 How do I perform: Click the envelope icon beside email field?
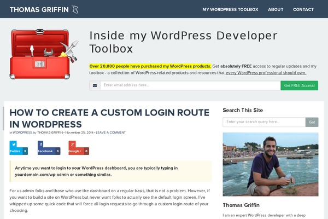click(x=95, y=85)
